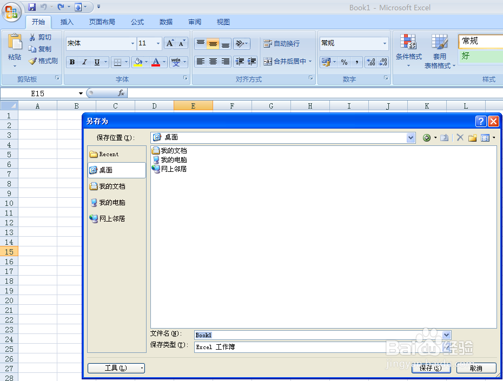Switch to the View (视图) tab
Image resolution: width=503 pixels, height=381 pixels.
[223, 22]
